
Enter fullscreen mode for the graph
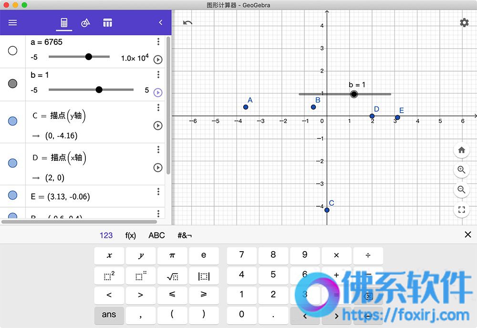461,210
